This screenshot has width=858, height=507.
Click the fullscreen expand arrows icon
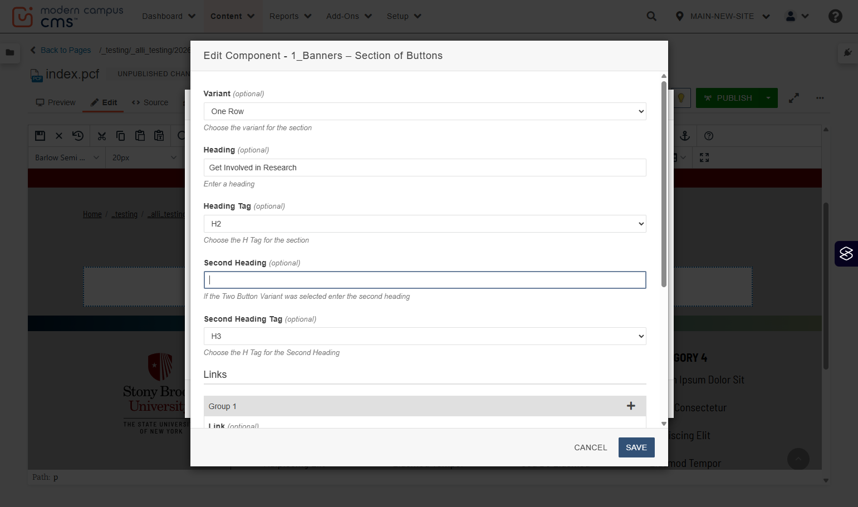(x=794, y=98)
